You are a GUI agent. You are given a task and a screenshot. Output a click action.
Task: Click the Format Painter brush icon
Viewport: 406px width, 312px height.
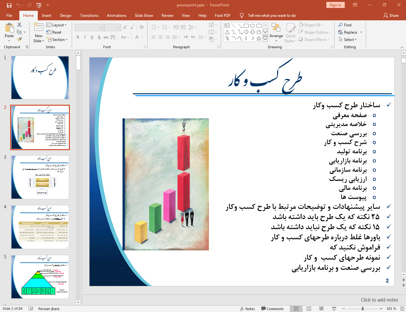[x=19, y=39]
